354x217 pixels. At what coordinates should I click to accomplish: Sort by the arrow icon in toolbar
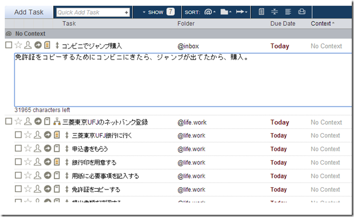click(241, 12)
